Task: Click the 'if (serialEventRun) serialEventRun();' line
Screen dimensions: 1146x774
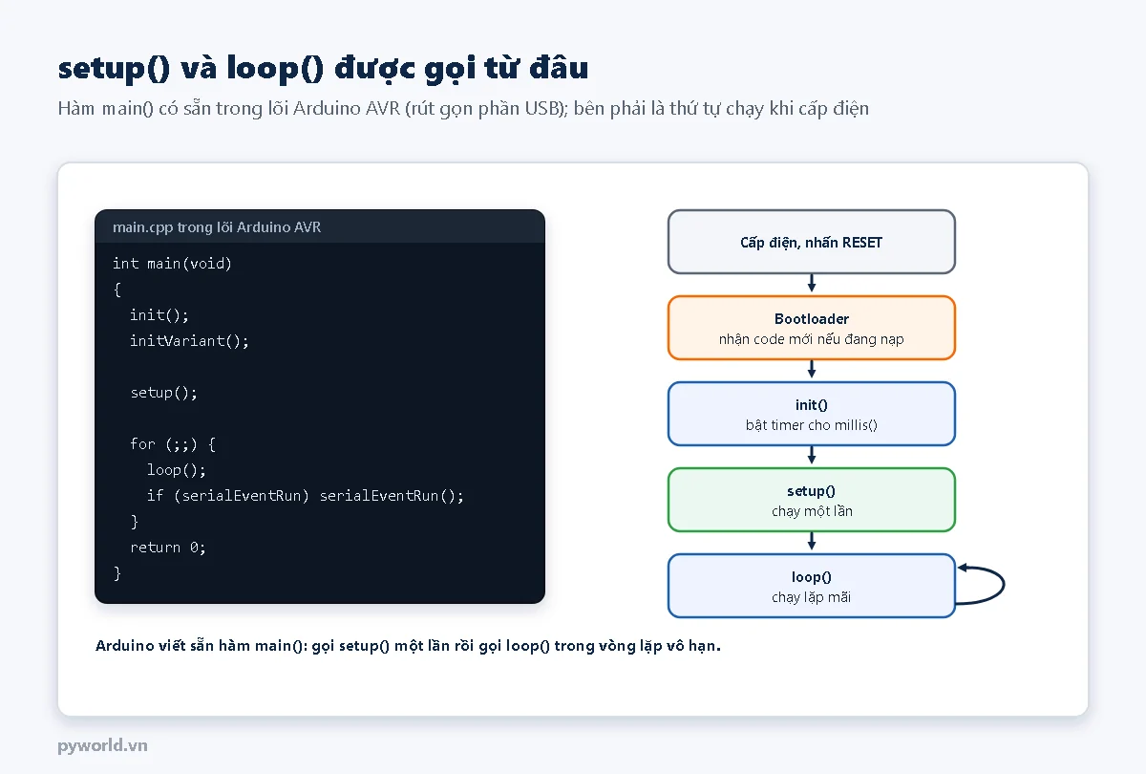Action: [x=306, y=495]
